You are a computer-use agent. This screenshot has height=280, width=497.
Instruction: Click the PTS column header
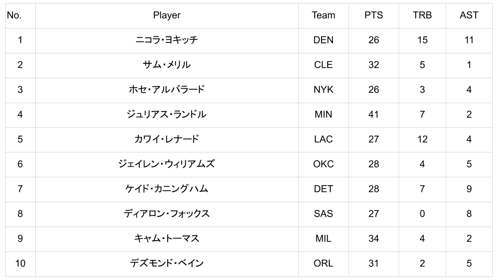(x=373, y=16)
